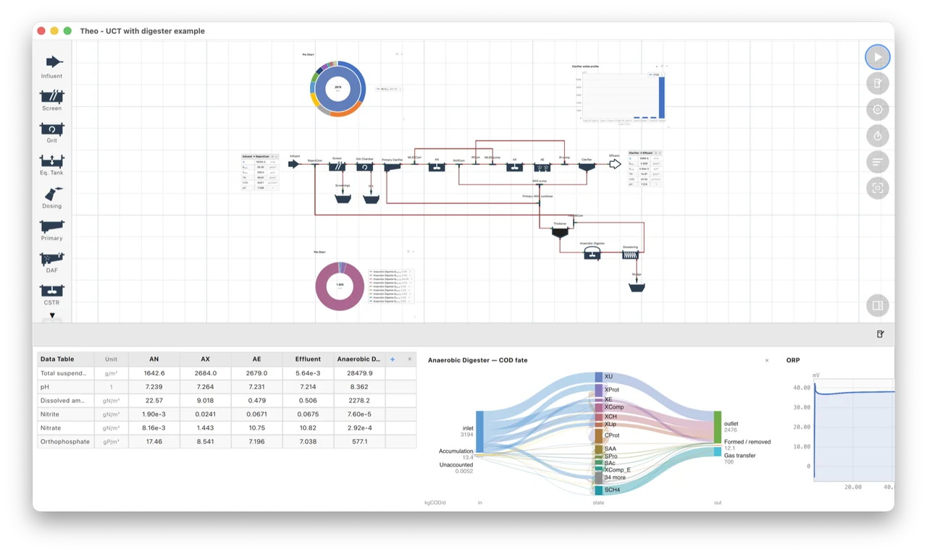Run the simulation with the play button
Image resolution: width=927 pixels, height=554 pixels.
tap(878, 57)
